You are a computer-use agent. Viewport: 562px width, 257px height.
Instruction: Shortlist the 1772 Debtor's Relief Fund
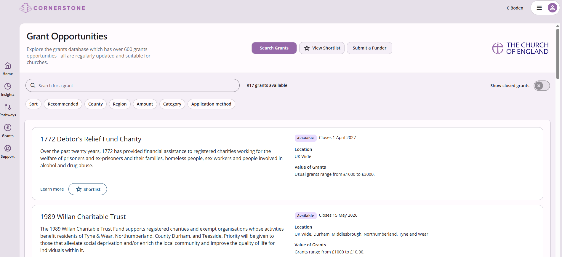tap(88, 189)
